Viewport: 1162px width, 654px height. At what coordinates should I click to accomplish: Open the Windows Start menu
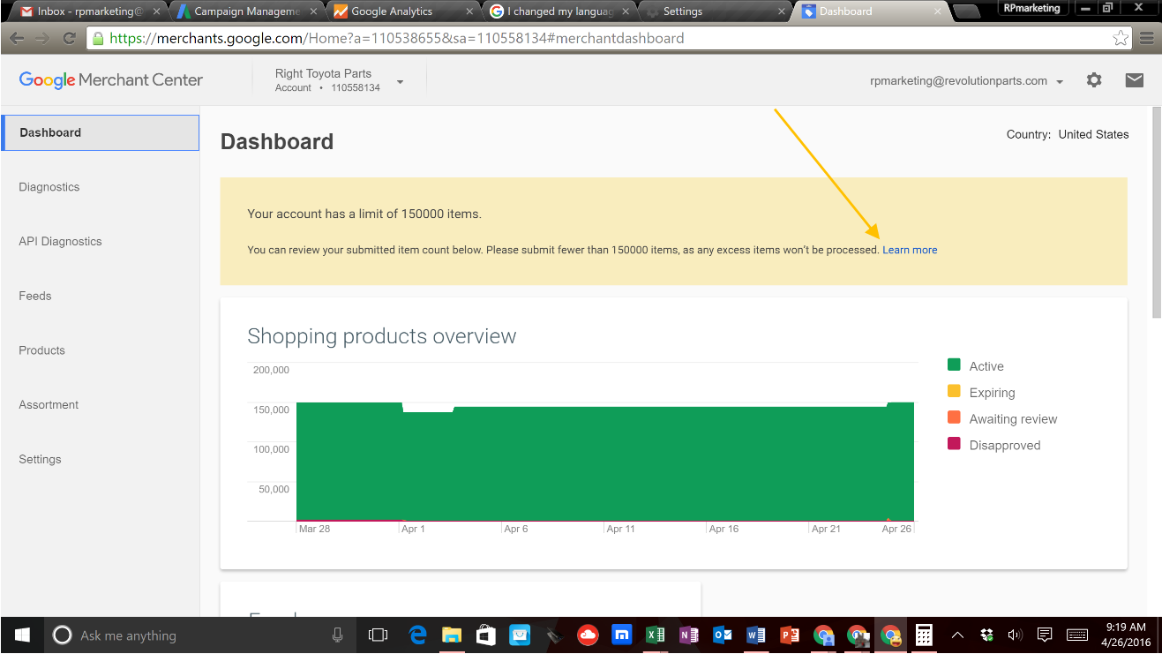click(x=22, y=635)
